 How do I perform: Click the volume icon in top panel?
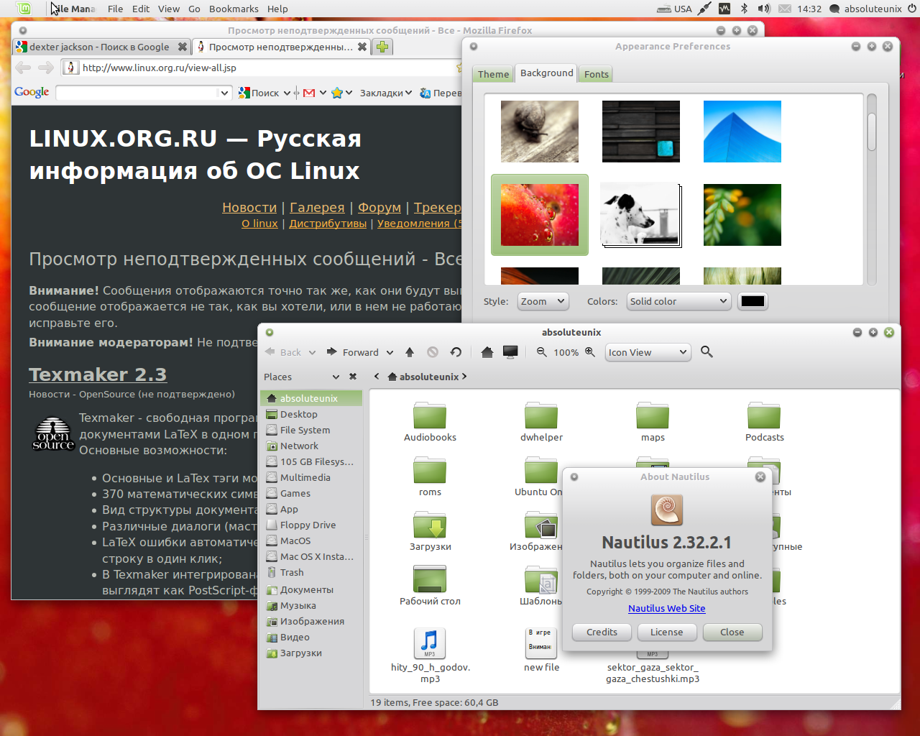763,9
